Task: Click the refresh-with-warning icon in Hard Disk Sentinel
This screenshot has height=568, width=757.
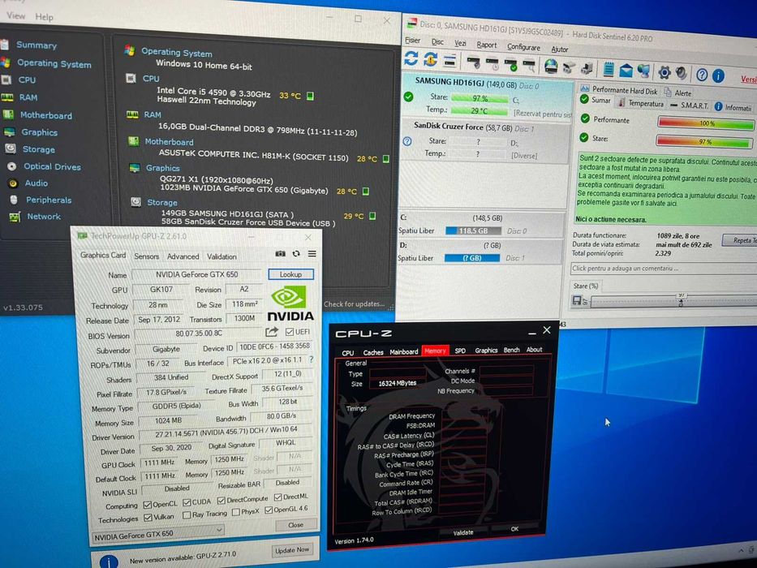Action: (430, 59)
